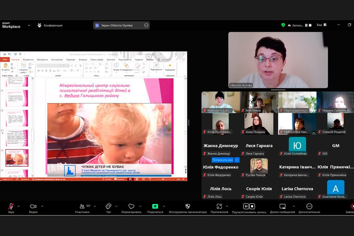Open the Zoom Workplace dropdown chevron
Image resolution: width=354 pixels, height=236 pixels.
click(x=29, y=26)
